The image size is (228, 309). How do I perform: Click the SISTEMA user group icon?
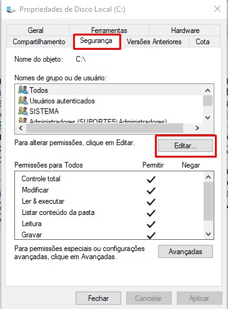click(23, 111)
